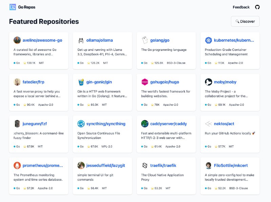The width and height of the screenshot is (271, 202).
Task: Click the star icon showing 52.2K
Action: pyautogui.click(x=216, y=188)
